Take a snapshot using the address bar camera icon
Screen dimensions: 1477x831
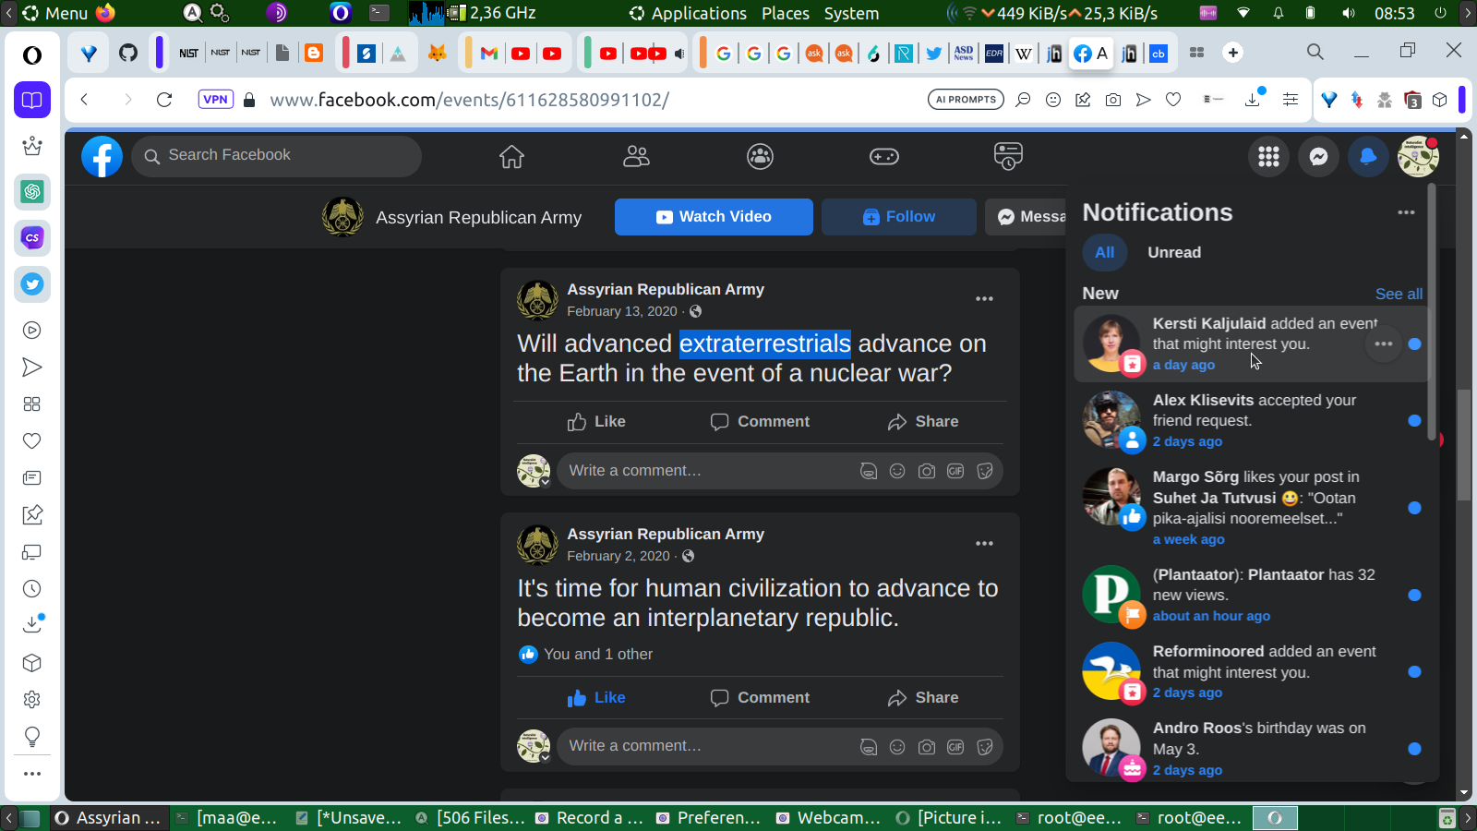click(1113, 100)
